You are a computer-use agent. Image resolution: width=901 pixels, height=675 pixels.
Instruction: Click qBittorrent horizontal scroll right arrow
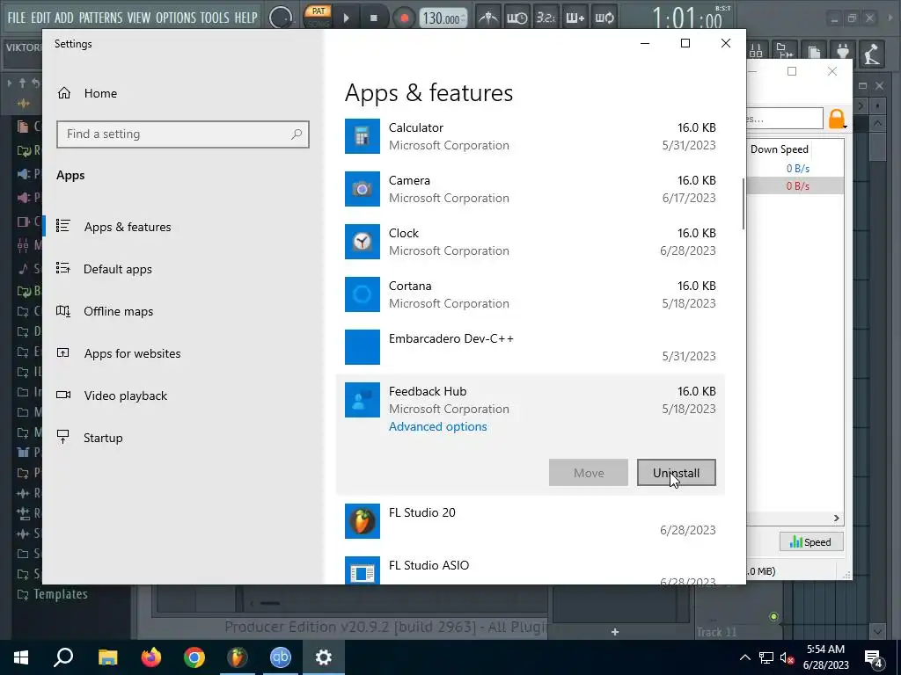click(837, 519)
